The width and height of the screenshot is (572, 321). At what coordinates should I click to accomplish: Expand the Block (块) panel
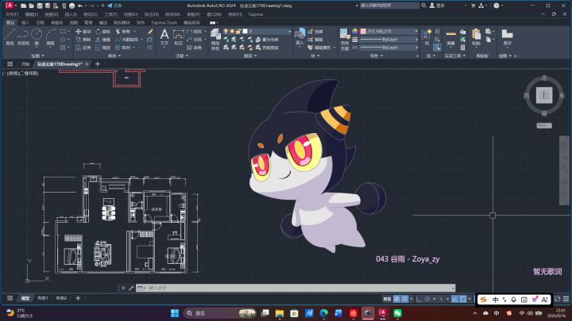(315, 55)
